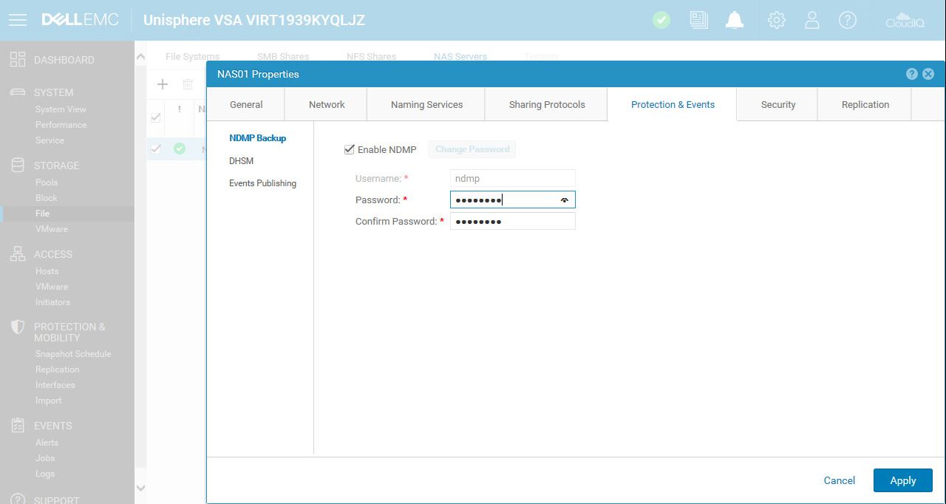946x504 pixels.
Task: Open the Sharing Protocols tab
Action: 547,104
